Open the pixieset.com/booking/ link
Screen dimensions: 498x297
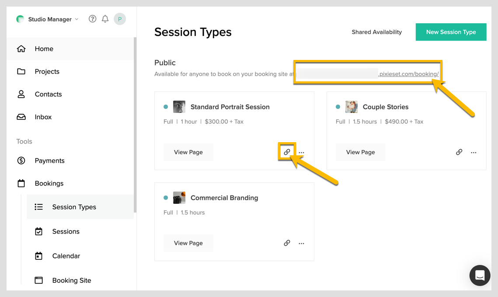408,74
